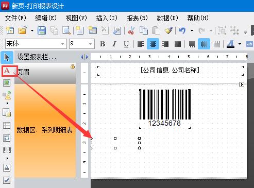
Task: Select the arrow pointer tool
Action: click(x=7, y=57)
